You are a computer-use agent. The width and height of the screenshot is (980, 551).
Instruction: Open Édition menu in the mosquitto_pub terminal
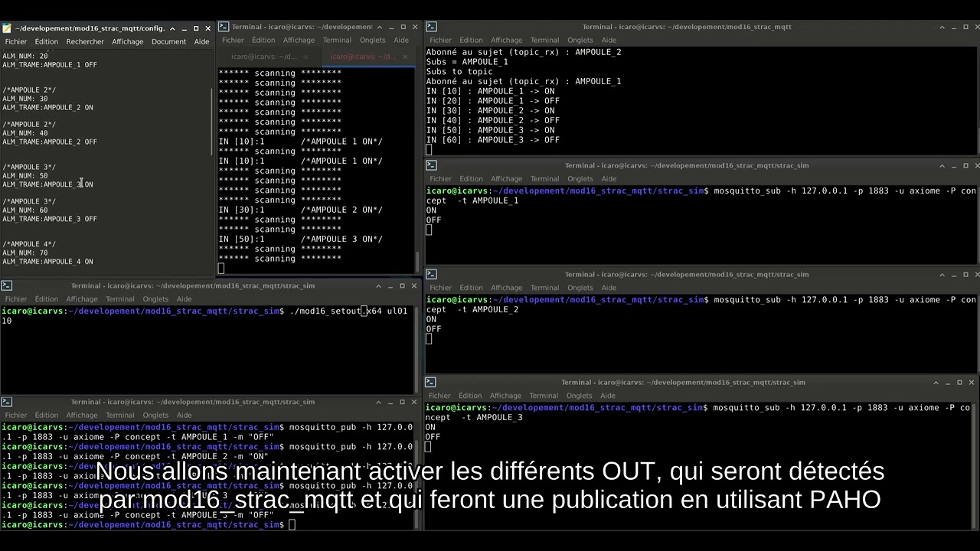click(x=46, y=415)
